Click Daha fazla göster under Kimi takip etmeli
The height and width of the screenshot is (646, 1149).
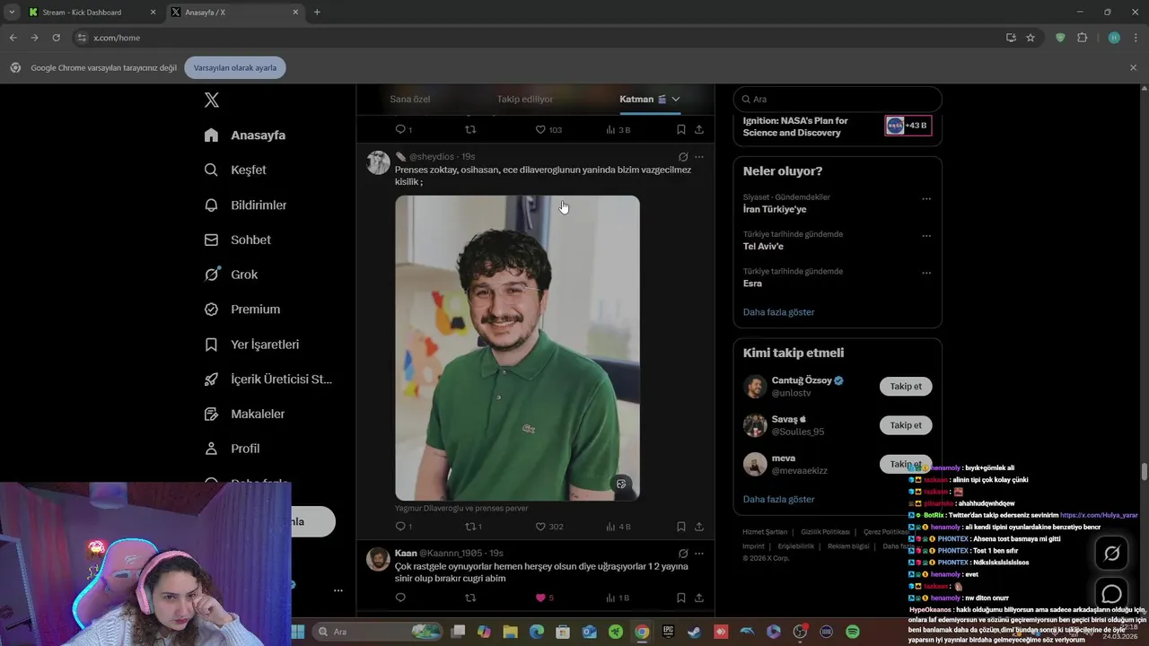(778, 499)
